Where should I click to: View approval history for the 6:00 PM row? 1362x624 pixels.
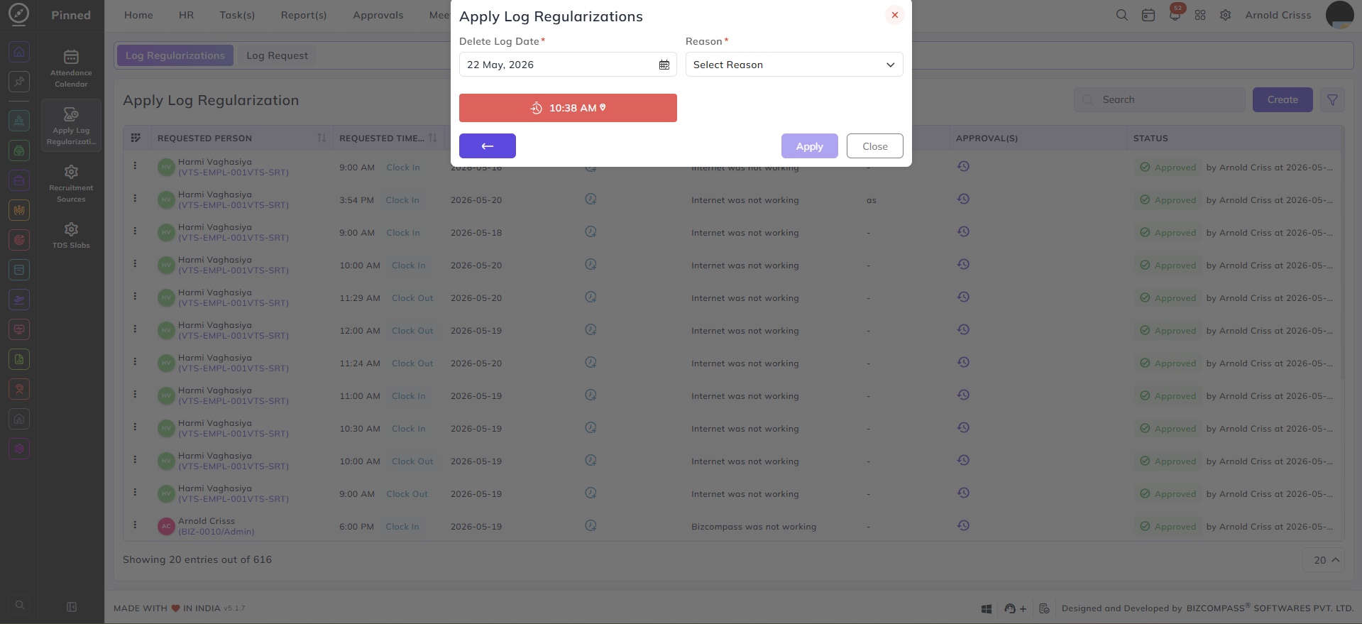click(963, 525)
